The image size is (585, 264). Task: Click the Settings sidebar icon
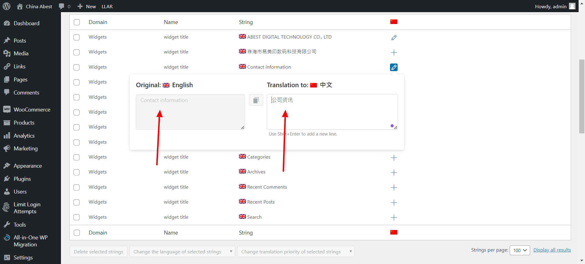(x=7, y=258)
